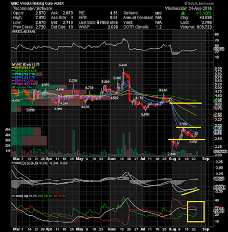The image size is (228, 232).
Task: Click the SCTR (Small) value 1.2
Action: [158, 27]
